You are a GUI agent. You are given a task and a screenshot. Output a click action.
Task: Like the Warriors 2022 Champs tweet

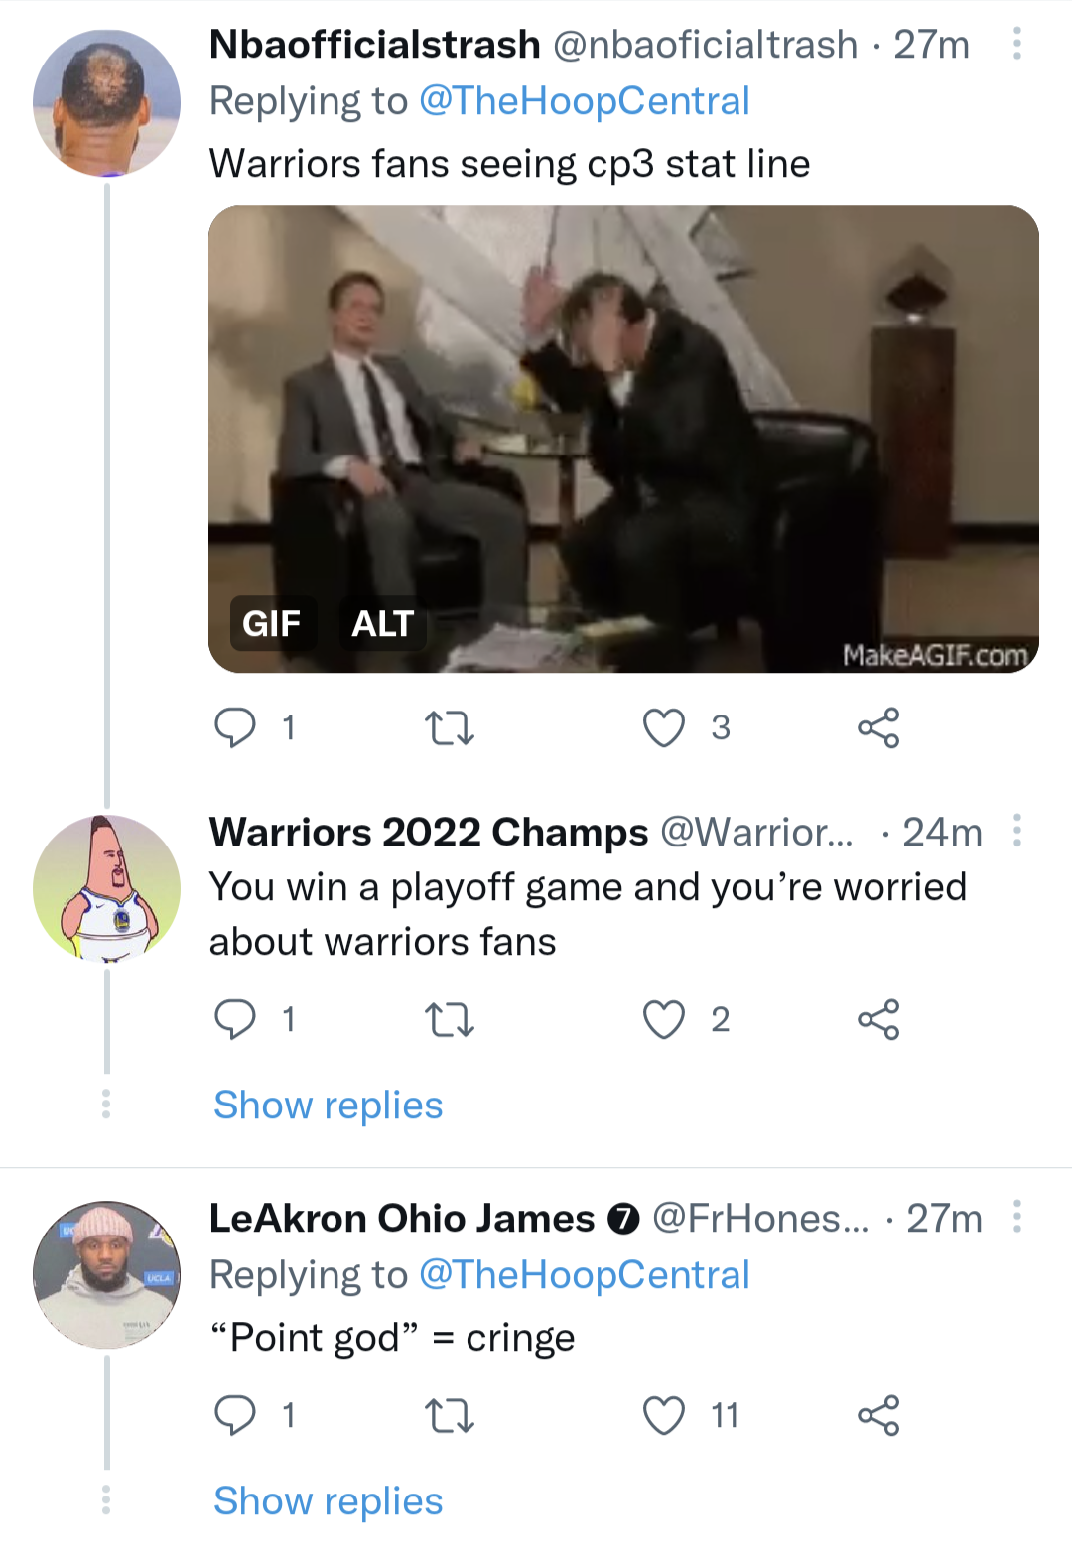(x=664, y=1019)
